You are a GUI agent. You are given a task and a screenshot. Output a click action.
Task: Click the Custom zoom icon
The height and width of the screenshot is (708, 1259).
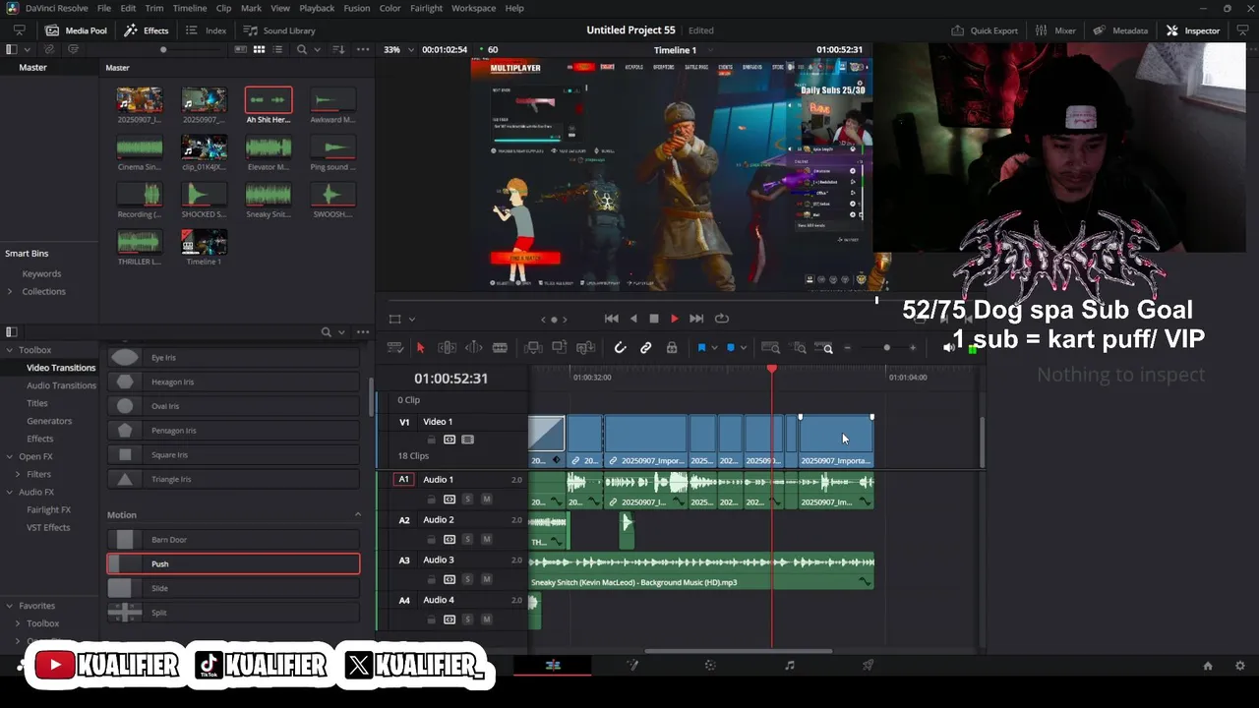[x=826, y=348]
